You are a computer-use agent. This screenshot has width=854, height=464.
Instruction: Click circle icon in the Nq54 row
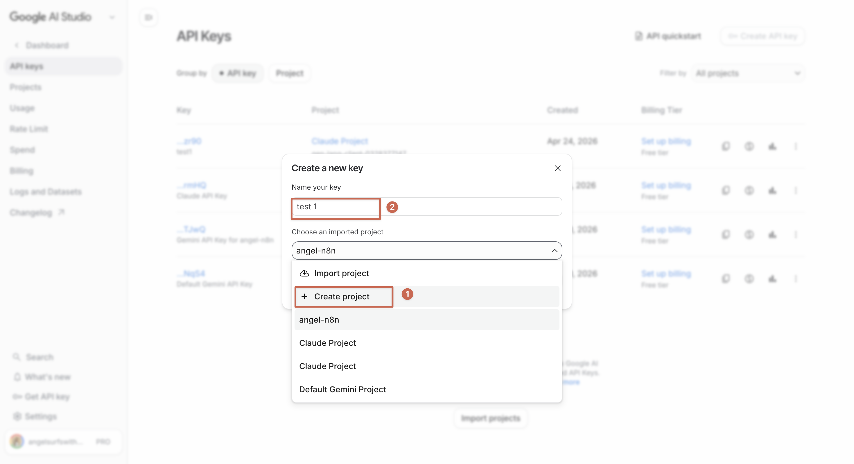[749, 278]
